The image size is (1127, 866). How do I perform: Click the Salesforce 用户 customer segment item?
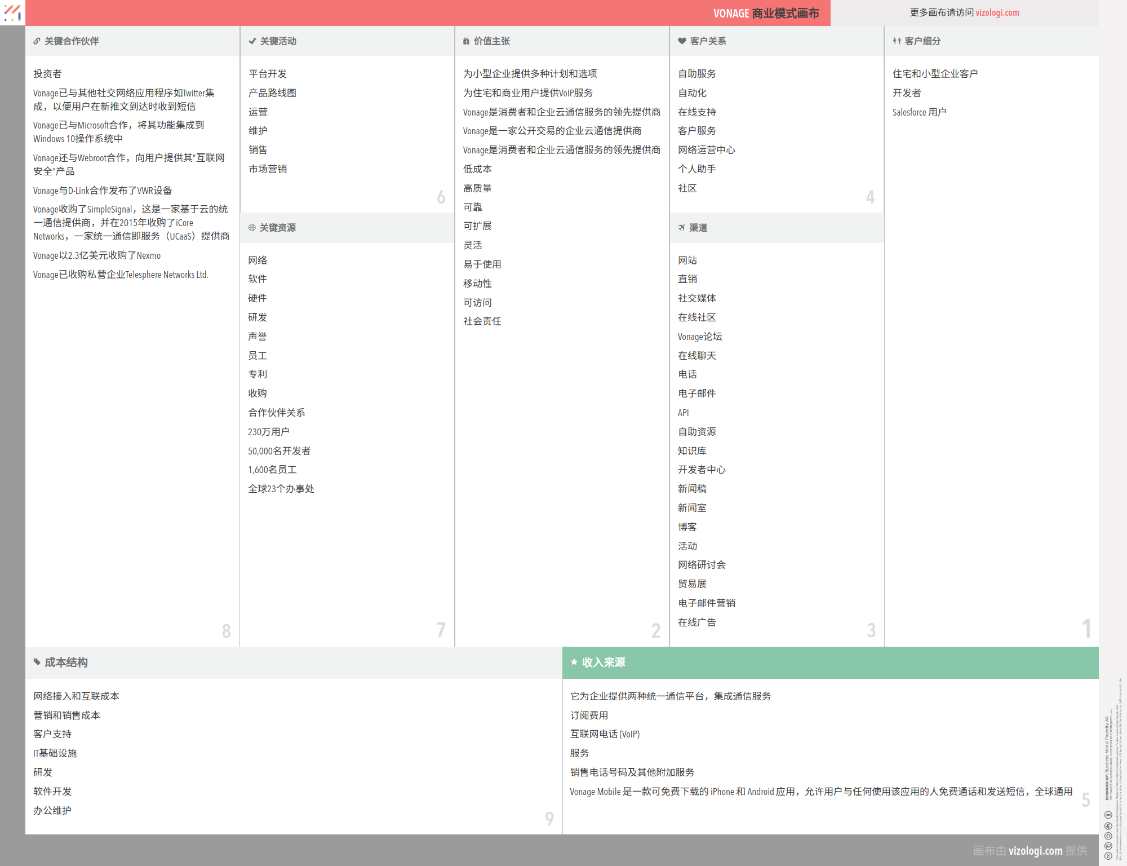pyautogui.click(x=919, y=112)
